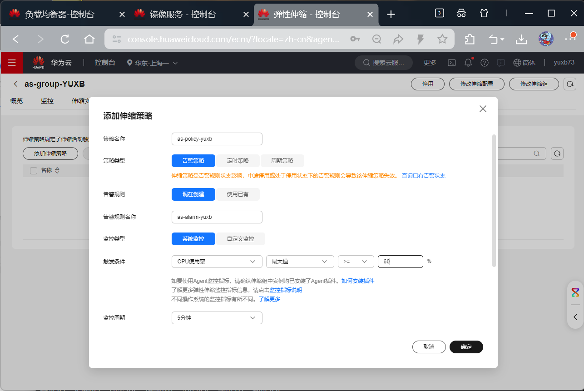
Task: Open browser extensions puzzle icon
Action: click(470, 40)
